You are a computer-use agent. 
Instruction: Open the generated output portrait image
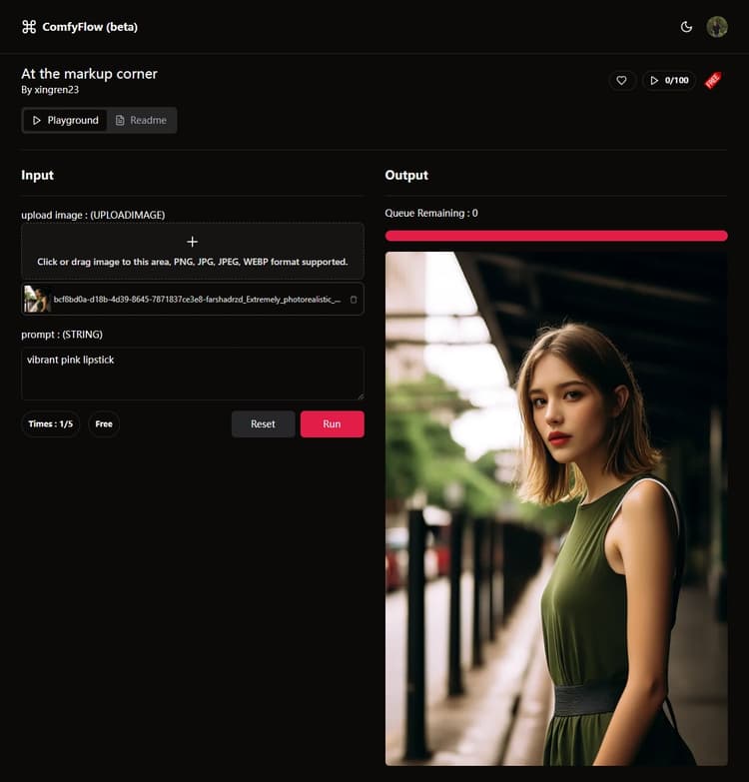(x=556, y=507)
